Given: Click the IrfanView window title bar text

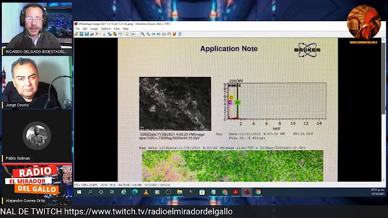Looking at the screenshot, I should (124, 24).
